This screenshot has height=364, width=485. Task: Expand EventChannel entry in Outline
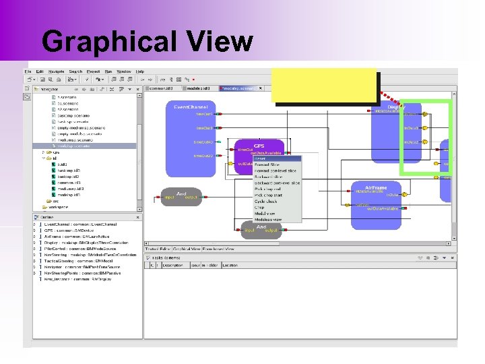[35, 224]
